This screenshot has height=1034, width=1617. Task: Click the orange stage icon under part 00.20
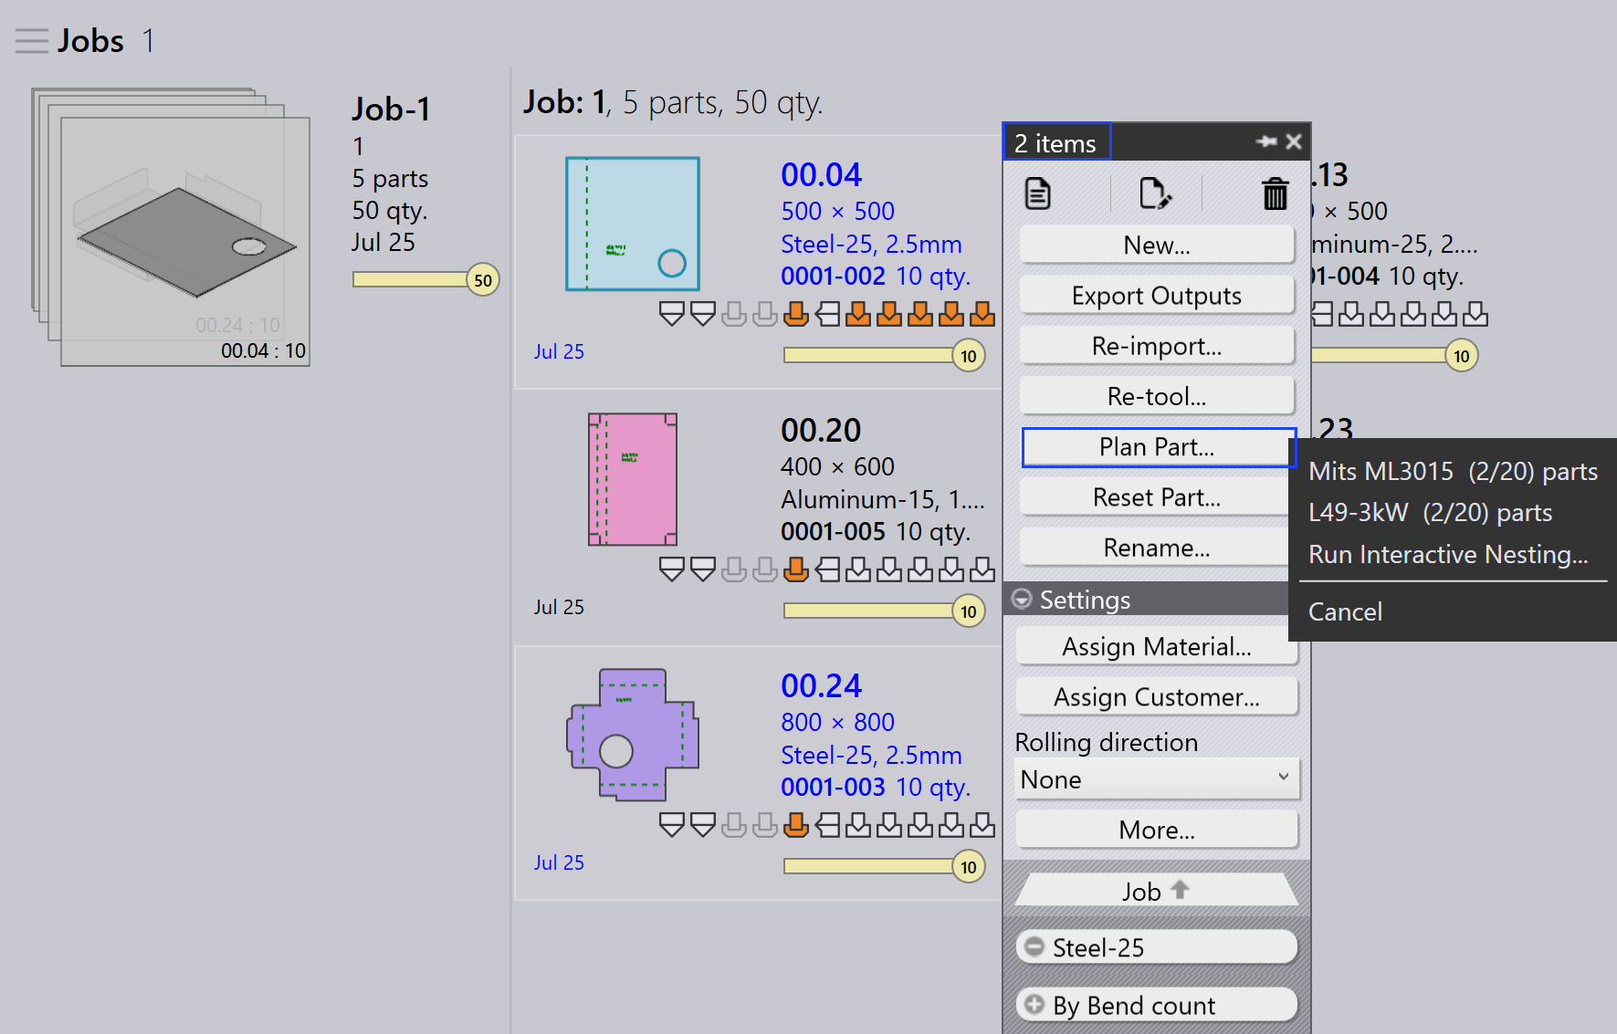click(x=796, y=570)
